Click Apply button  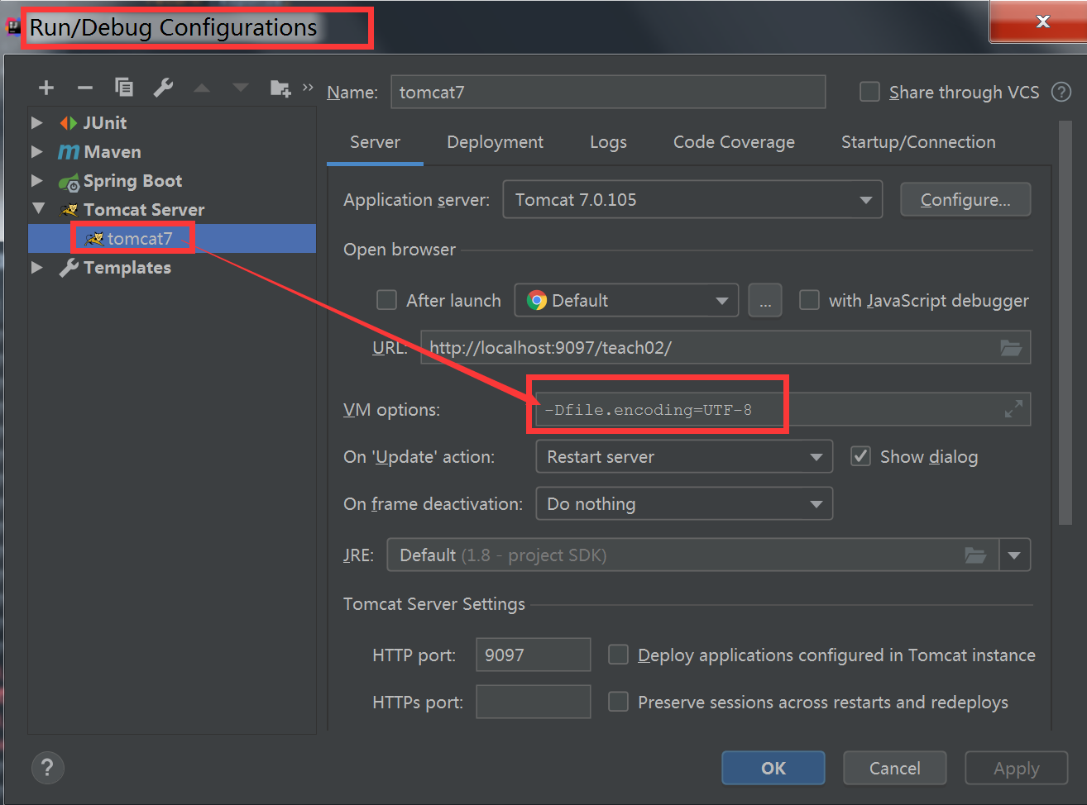pos(1016,768)
